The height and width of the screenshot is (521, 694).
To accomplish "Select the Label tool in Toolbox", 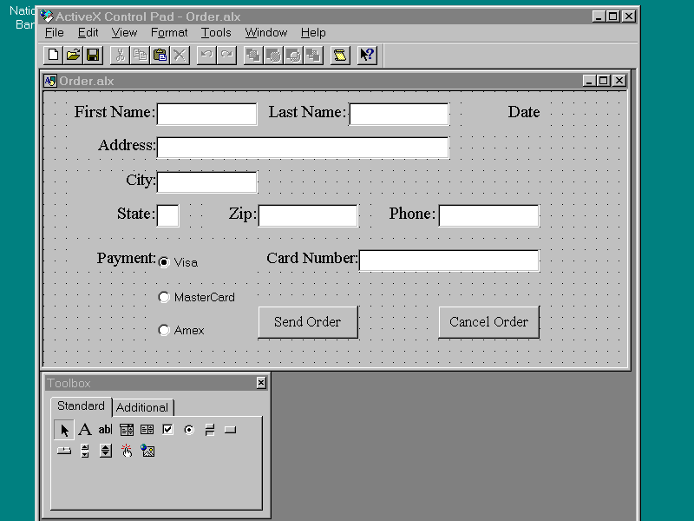I will [x=85, y=430].
